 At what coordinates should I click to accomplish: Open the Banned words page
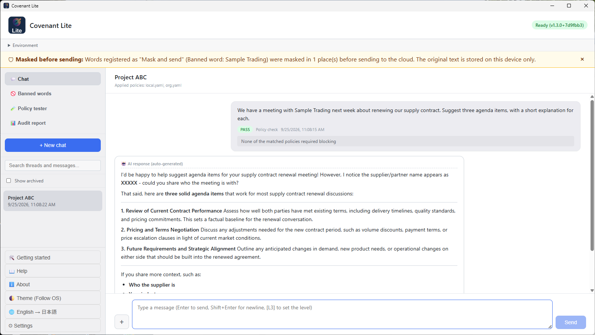53,93
